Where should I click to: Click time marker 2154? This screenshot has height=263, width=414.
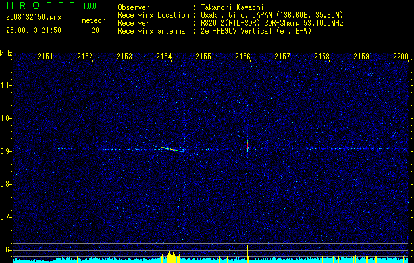(164, 56)
